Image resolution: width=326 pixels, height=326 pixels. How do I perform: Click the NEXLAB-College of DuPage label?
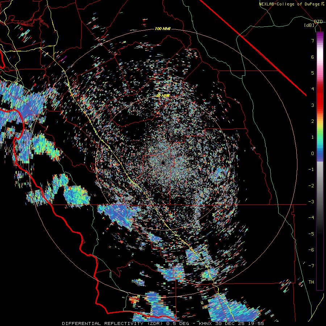[x=289, y=4]
